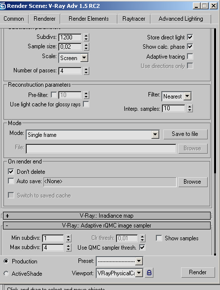Open the Scale dropdown set to Screen

(73, 58)
